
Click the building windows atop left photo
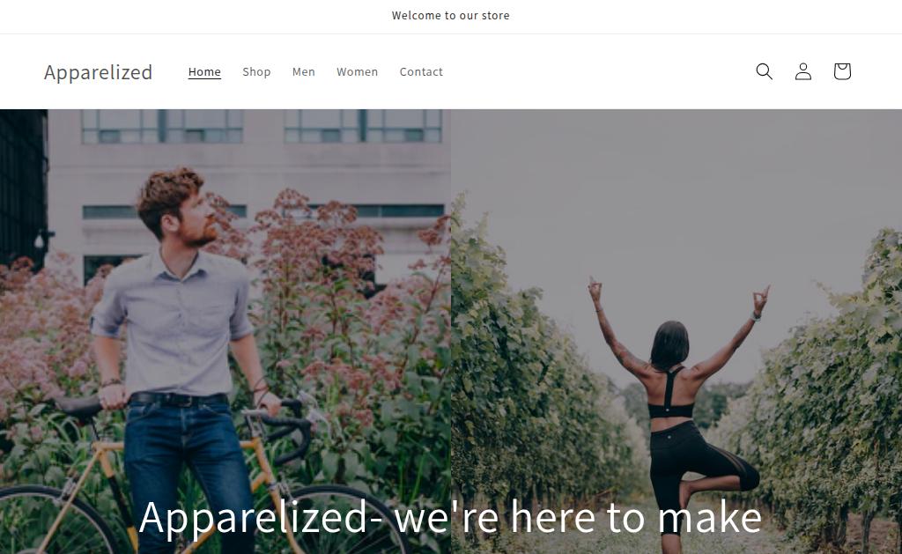(x=262, y=127)
